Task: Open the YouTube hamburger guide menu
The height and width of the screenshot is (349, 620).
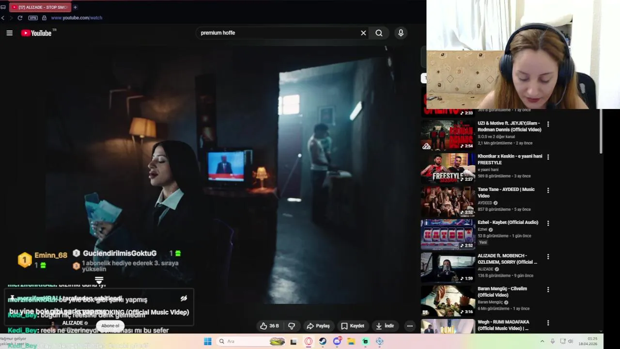Action: click(9, 33)
